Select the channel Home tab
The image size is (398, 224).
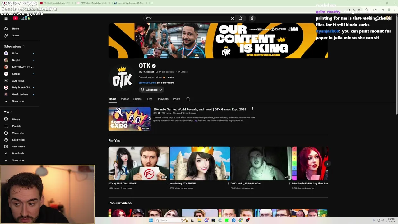[x=113, y=99]
